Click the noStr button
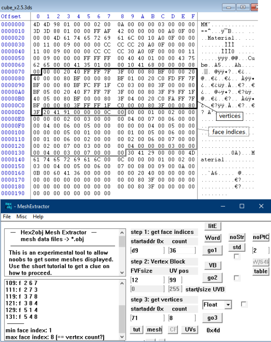Image resolution: width=271 pixels, height=342 pixels. (237, 237)
